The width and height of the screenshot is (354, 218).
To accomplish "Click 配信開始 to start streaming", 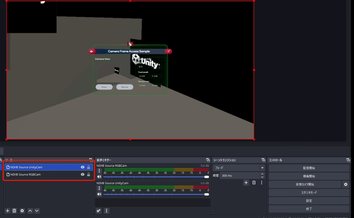I will (309, 168).
